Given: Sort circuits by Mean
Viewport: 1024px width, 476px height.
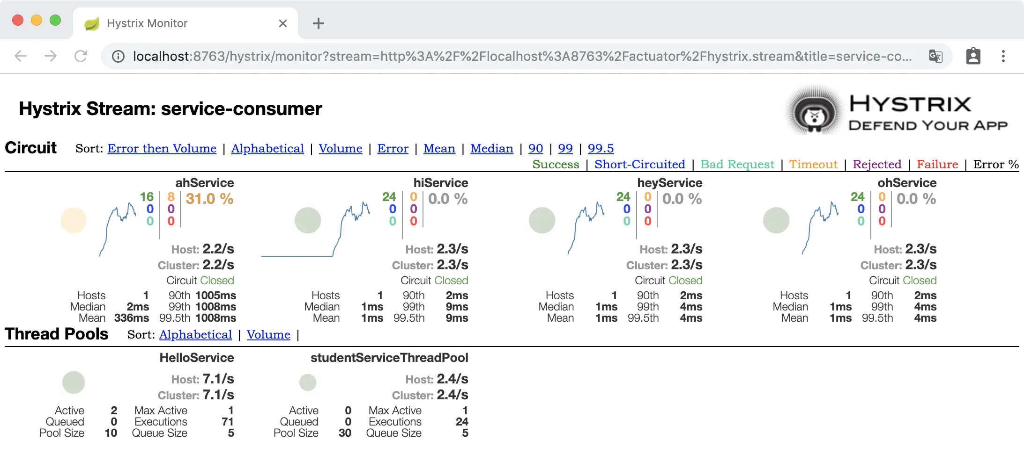Looking at the screenshot, I should coord(439,149).
